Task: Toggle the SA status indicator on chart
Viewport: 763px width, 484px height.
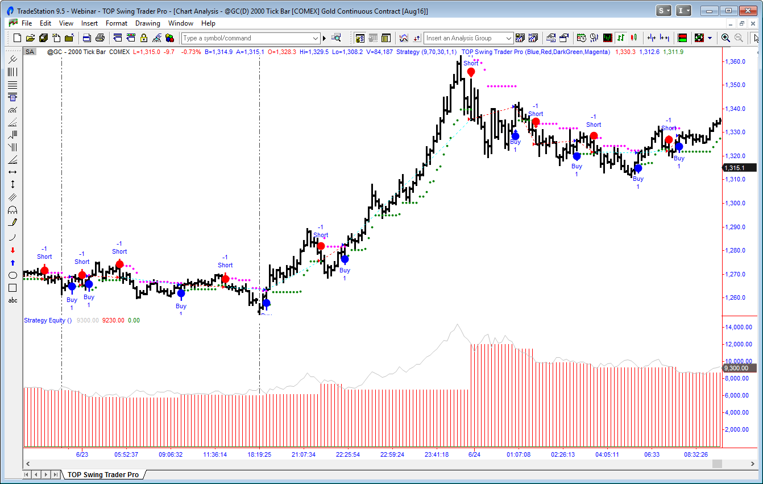Action: point(30,52)
